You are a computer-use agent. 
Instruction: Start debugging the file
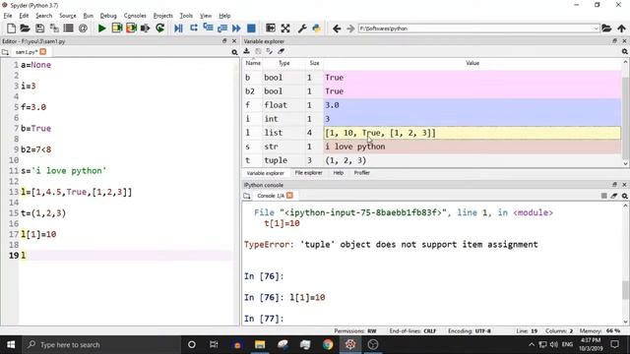(178, 29)
